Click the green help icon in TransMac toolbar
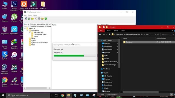The image size is (175, 98). click(x=46, y=19)
